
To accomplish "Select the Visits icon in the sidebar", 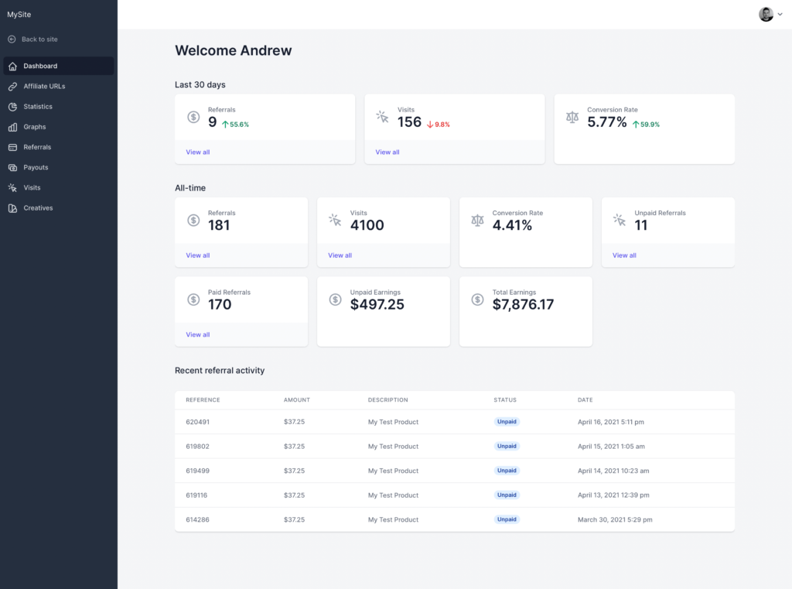I will 12,187.
